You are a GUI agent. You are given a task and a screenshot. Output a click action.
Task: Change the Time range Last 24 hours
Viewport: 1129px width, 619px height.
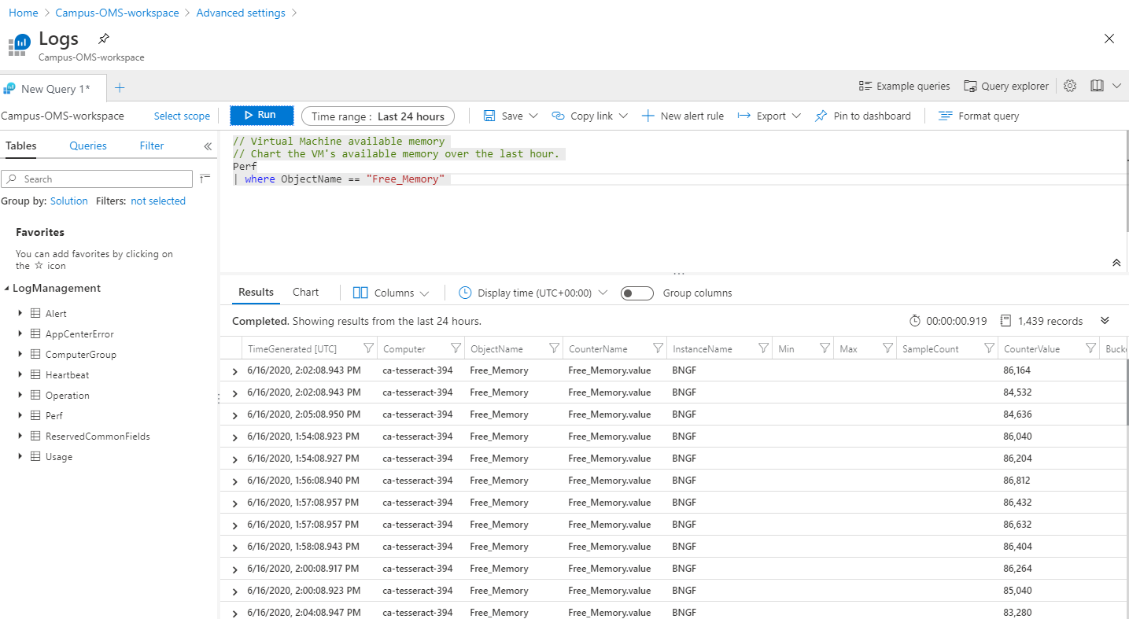pyautogui.click(x=378, y=116)
